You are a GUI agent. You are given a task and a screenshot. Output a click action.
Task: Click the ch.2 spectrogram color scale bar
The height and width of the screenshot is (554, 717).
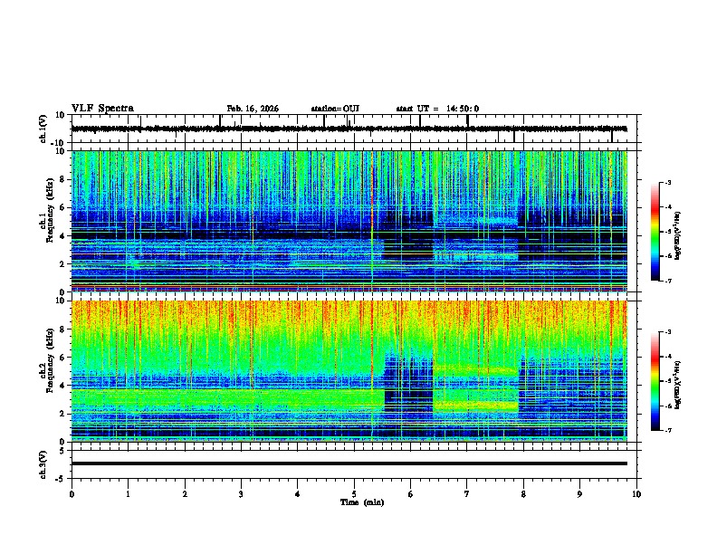pyautogui.click(x=655, y=381)
